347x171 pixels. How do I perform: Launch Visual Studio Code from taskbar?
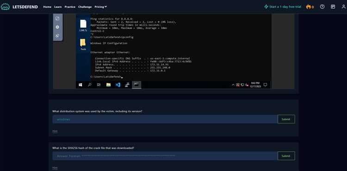(x=118, y=85)
